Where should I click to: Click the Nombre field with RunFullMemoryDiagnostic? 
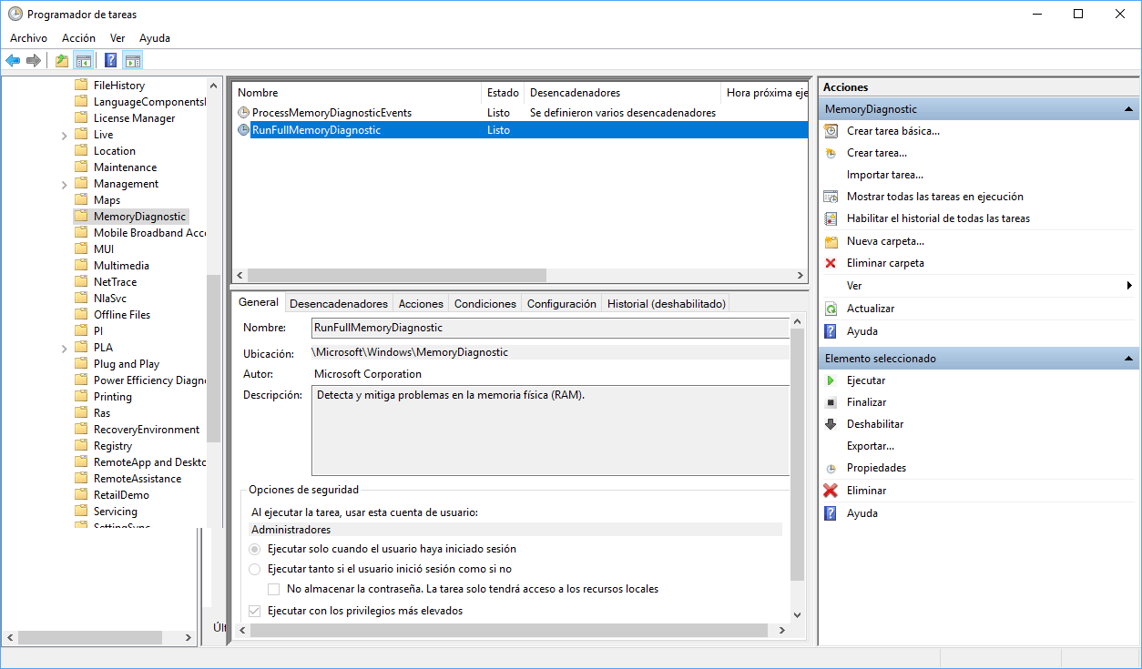tap(550, 328)
